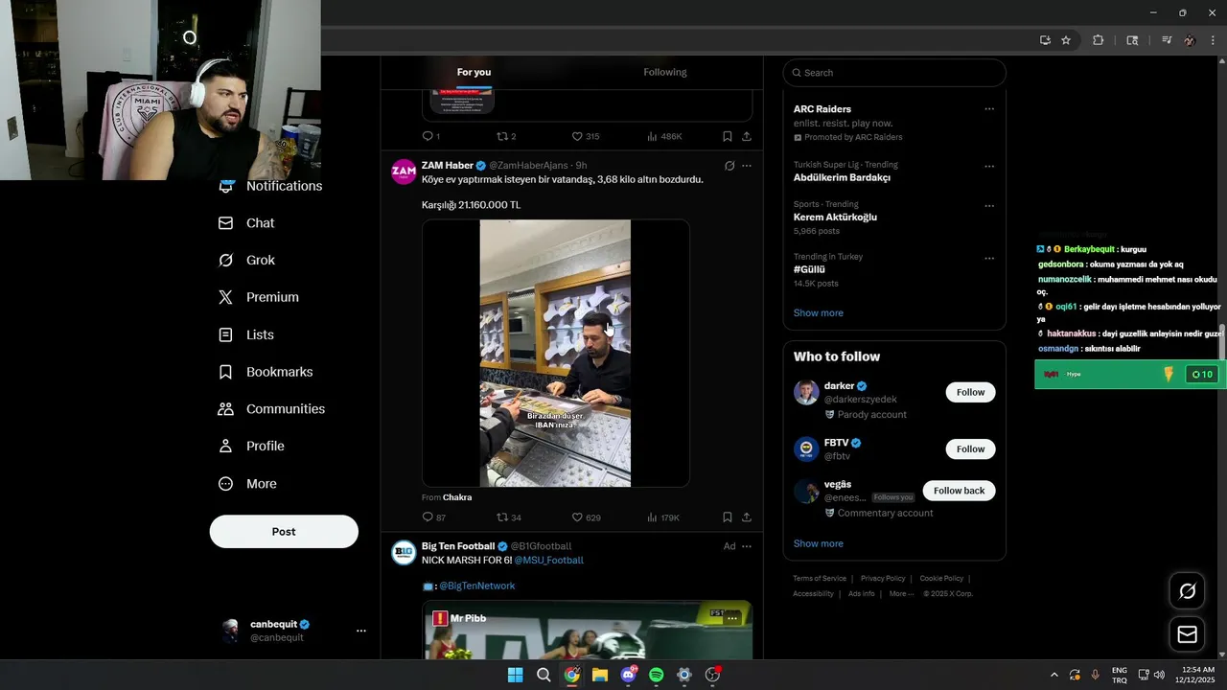
Task: Follow the darker account
Action: 970,392
